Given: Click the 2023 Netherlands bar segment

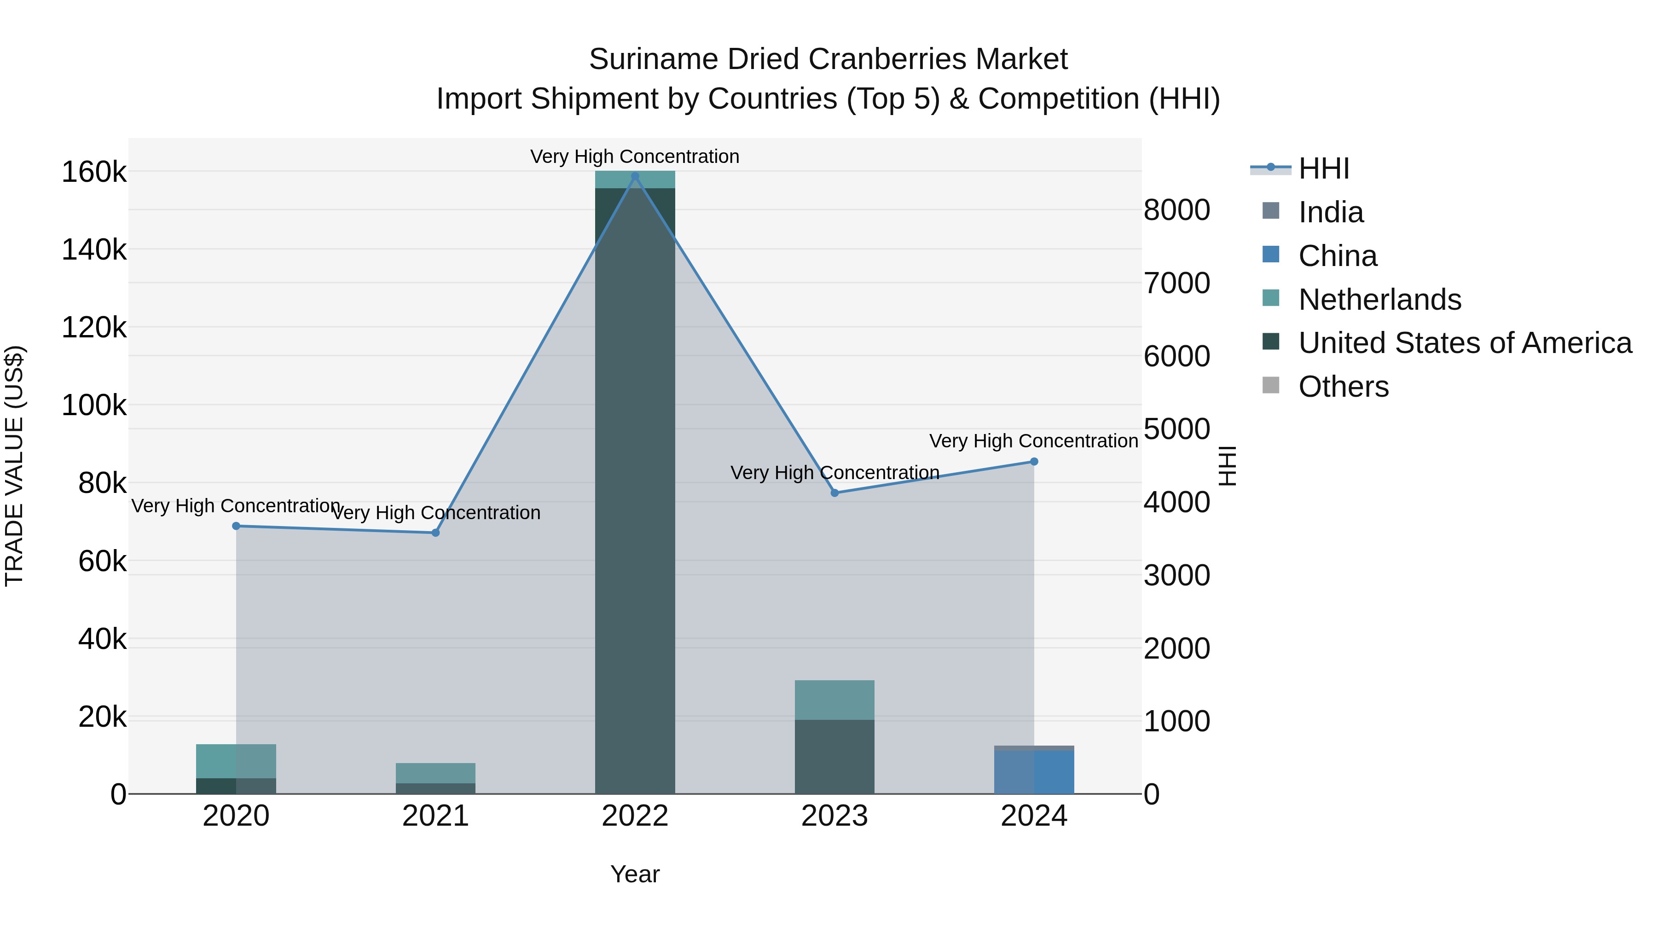Looking at the screenshot, I should tap(835, 700).
